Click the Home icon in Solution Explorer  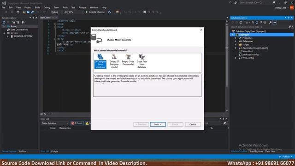241,23
